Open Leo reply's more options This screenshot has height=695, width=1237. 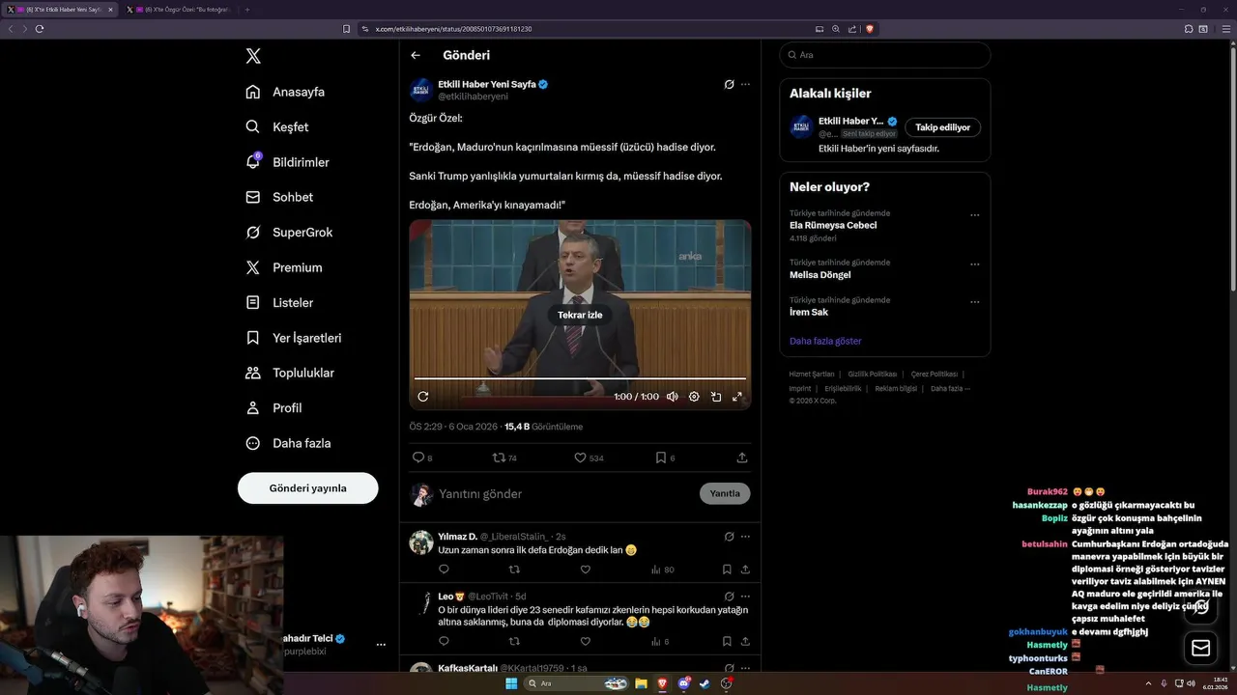coord(745,597)
